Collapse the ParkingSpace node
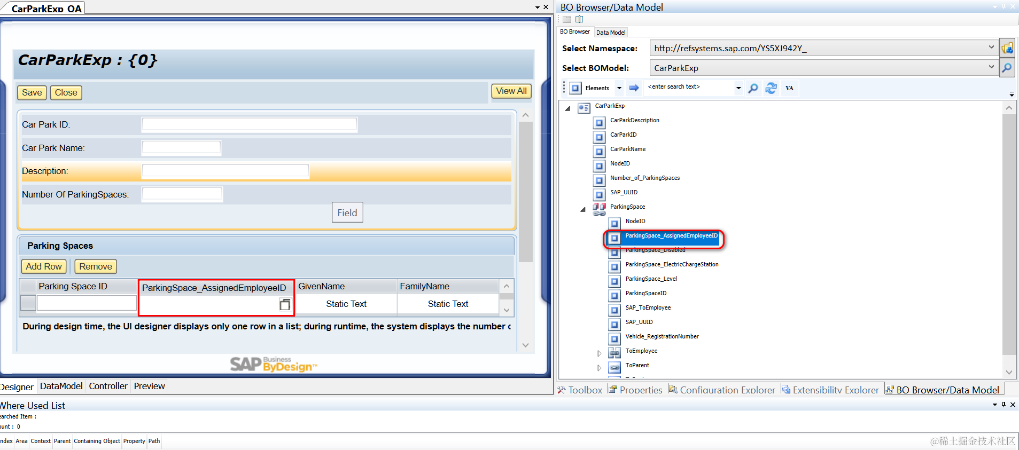 click(x=583, y=209)
